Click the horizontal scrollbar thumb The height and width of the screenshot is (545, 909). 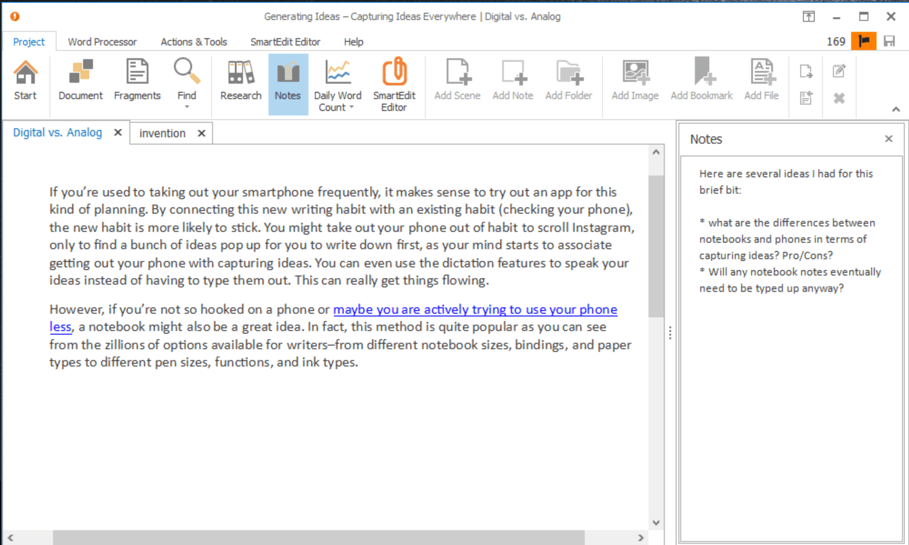319,538
